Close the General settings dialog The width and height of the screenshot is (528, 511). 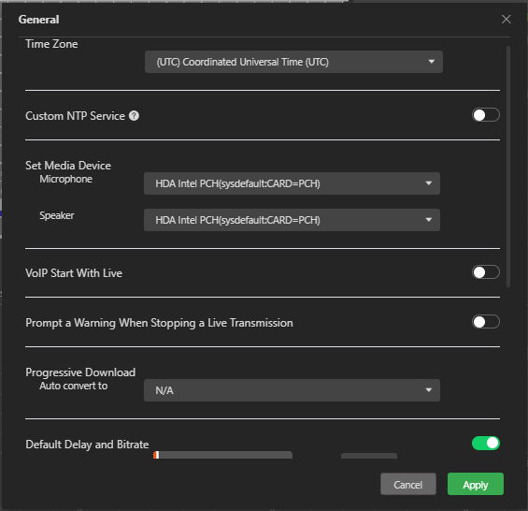pos(506,20)
